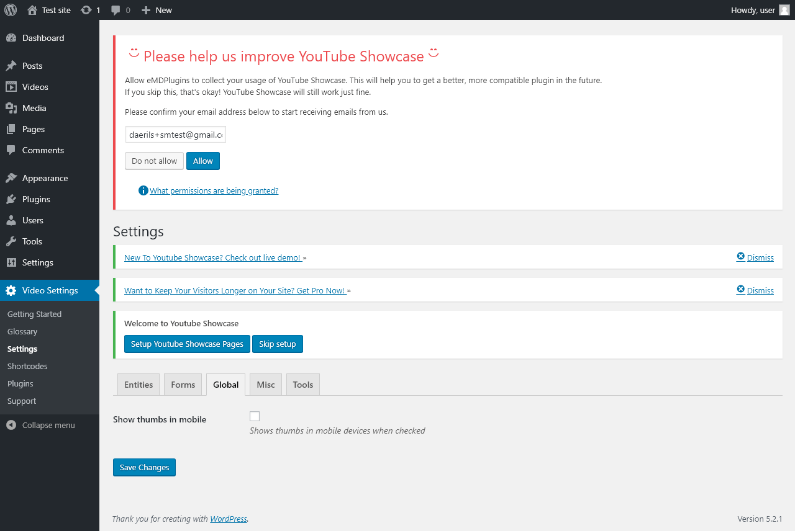Click the Tools wrench icon

click(x=11, y=241)
